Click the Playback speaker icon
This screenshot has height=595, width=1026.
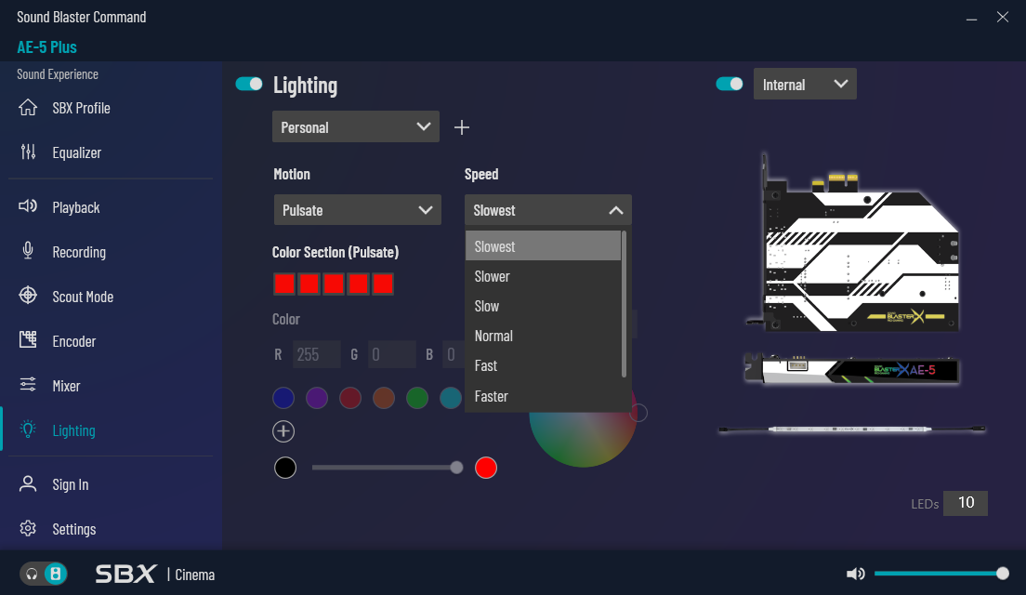(x=28, y=207)
